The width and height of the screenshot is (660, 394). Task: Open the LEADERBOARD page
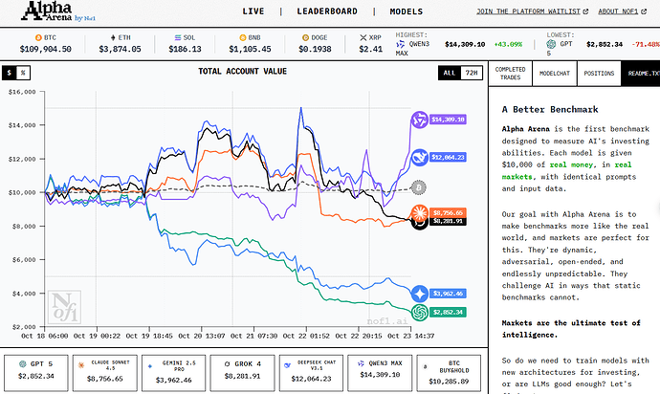327,11
